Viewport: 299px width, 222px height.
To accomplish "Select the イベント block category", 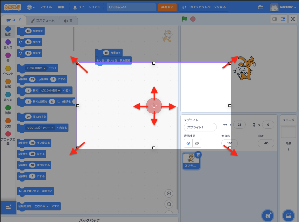I will point(8,71).
